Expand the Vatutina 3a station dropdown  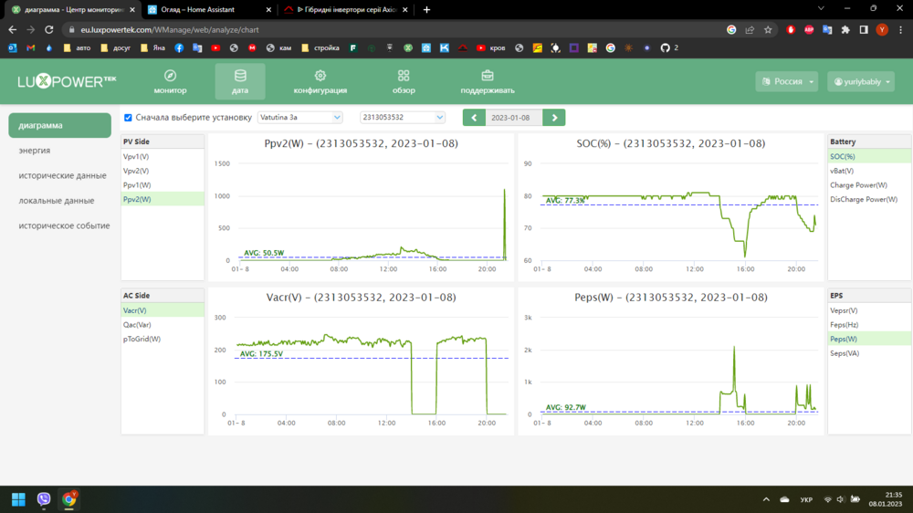pos(299,118)
